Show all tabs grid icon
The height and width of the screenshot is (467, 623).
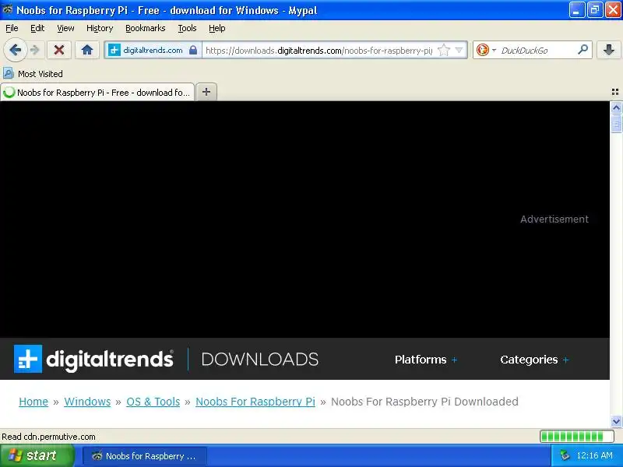(615, 92)
